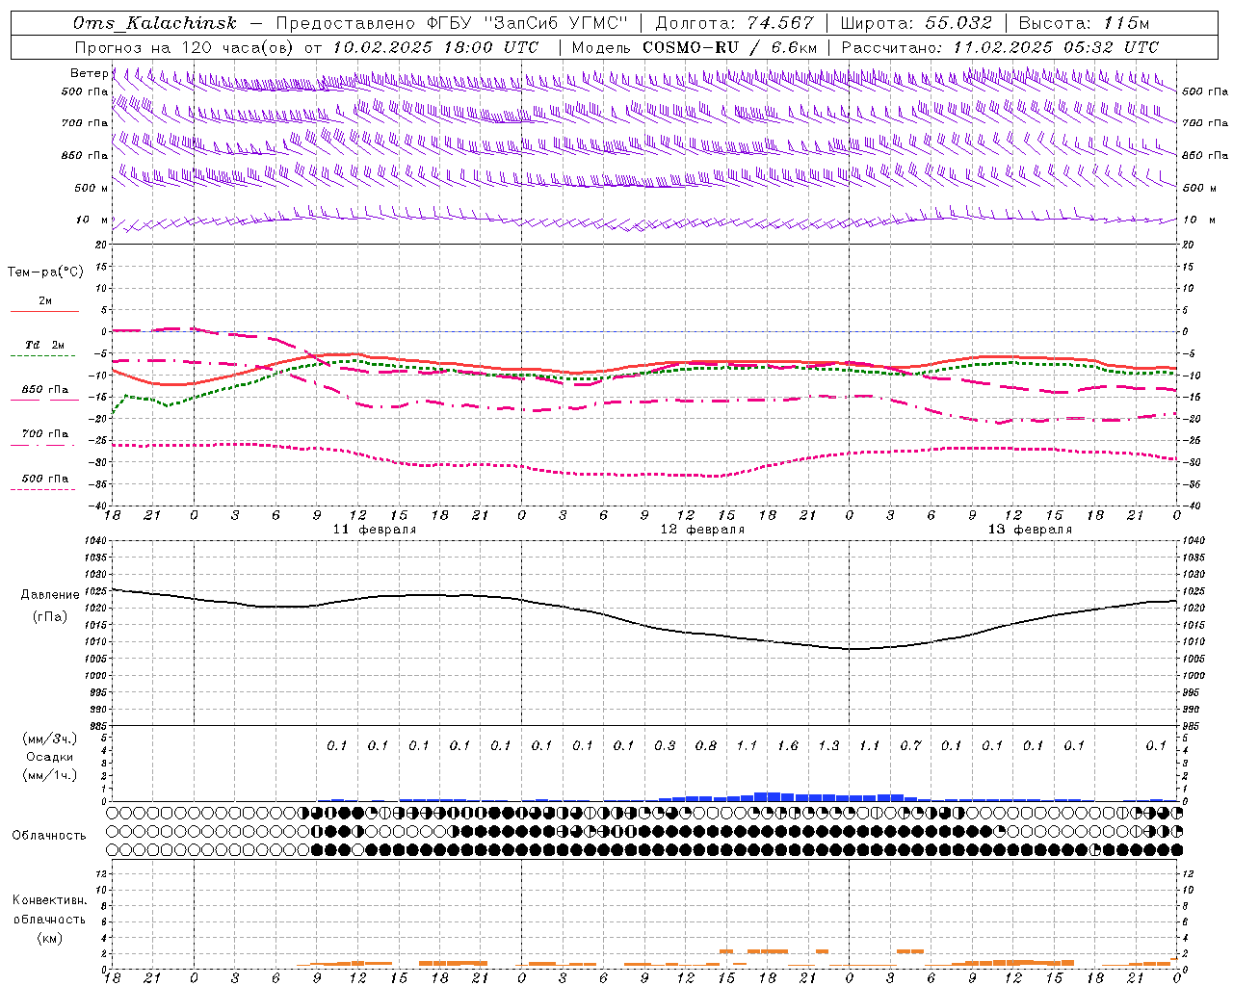Click the 12 февраля date label

click(x=702, y=530)
